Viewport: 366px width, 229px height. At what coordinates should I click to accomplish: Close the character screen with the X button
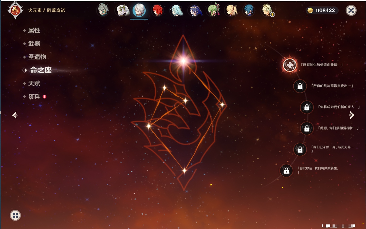point(351,10)
